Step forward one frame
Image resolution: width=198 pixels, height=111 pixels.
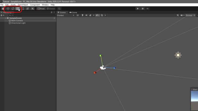(x=148, y=9)
